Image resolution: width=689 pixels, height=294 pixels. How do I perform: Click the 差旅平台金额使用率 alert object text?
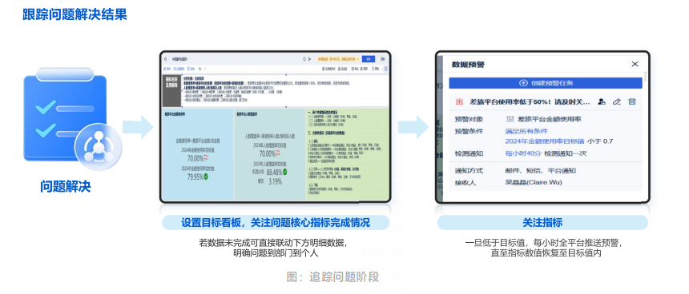[550, 119]
